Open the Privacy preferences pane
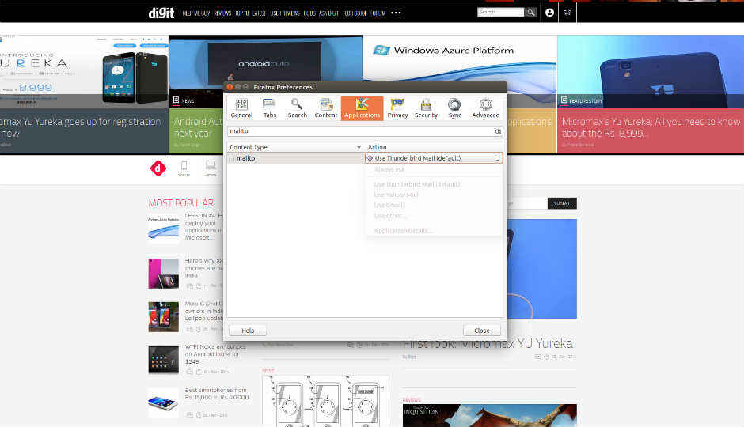Screen dimensions: 744x427 (397, 108)
